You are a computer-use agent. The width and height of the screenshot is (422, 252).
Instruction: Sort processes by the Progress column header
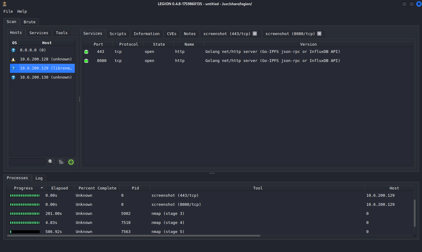[25, 188]
